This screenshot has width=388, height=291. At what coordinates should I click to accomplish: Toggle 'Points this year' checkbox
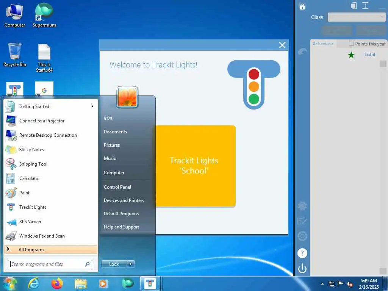[351, 44]
